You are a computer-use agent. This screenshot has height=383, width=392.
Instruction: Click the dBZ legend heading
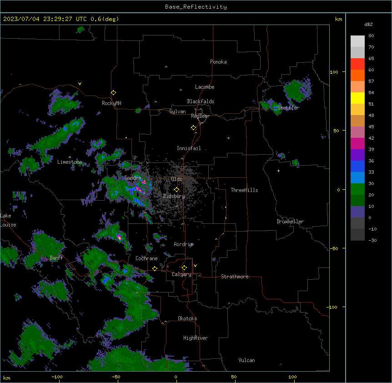coord(368,24)
